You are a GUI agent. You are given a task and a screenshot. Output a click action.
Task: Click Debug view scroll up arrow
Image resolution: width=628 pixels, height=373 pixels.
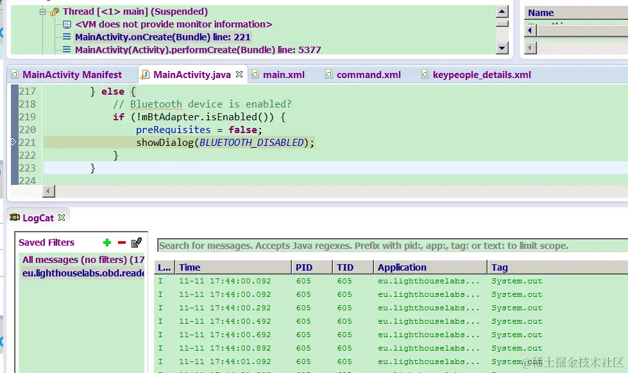pyautogui.click(x=502, y=12)
